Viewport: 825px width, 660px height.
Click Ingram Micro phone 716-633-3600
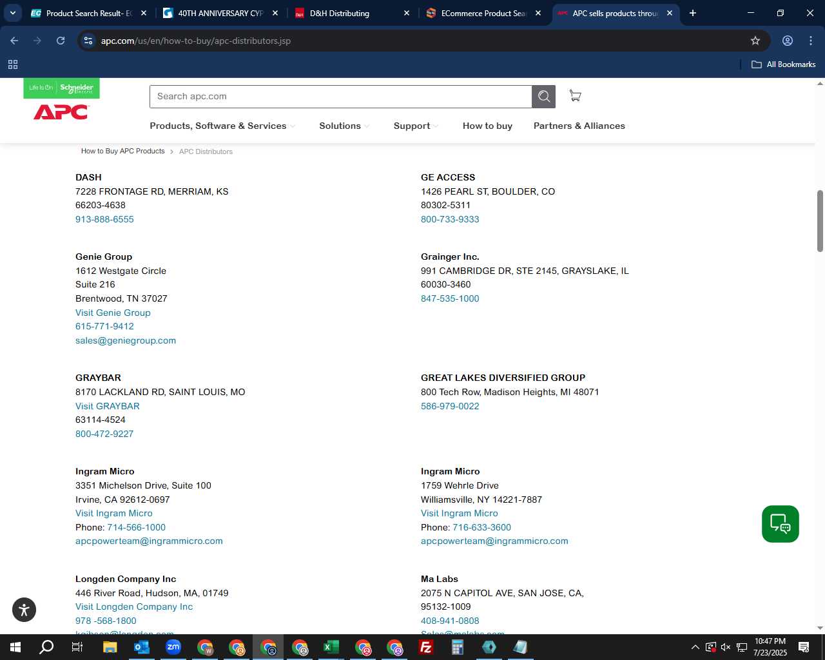click(x=482, y=527)
